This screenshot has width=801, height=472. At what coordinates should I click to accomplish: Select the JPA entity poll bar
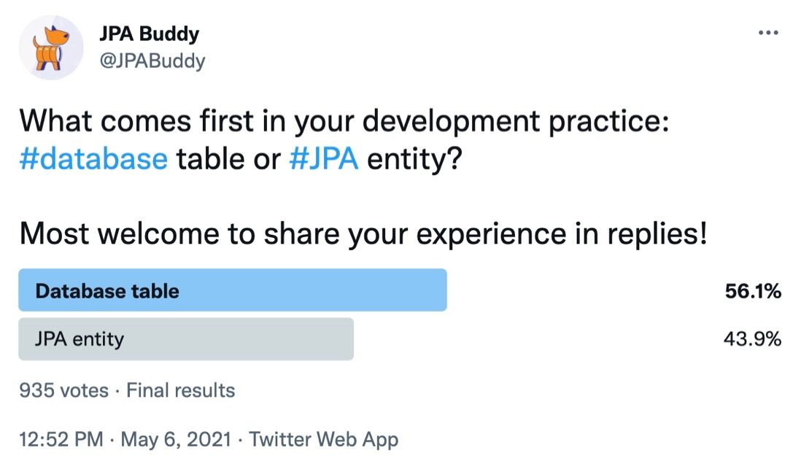(186, 338)
